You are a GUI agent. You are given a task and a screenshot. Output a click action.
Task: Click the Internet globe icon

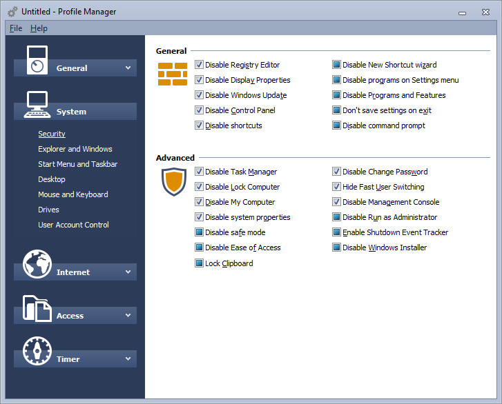(37, 264)
